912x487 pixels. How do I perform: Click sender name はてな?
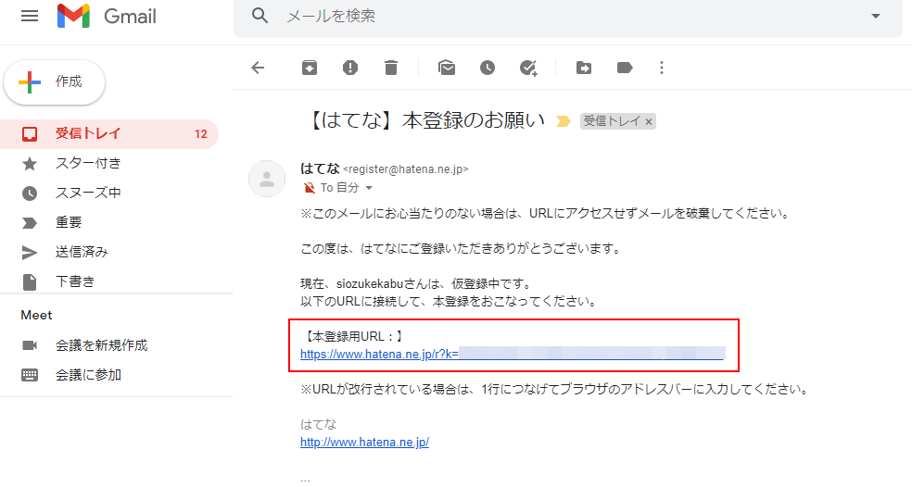coord(320,169)
